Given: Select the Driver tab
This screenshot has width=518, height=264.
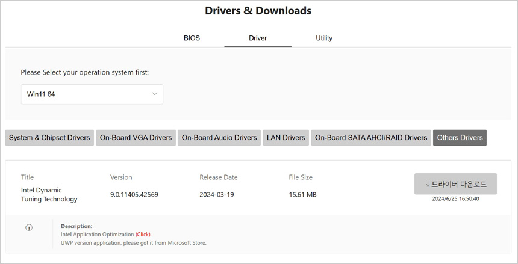Looking at the screenshot, I should [258, 38].
